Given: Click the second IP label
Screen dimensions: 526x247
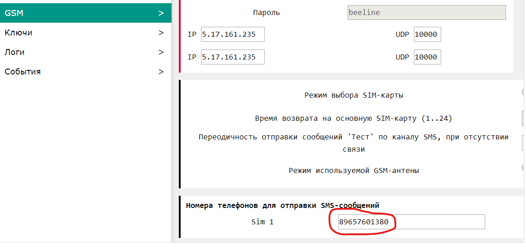Looking at the screenshot, I should point(192,57).
